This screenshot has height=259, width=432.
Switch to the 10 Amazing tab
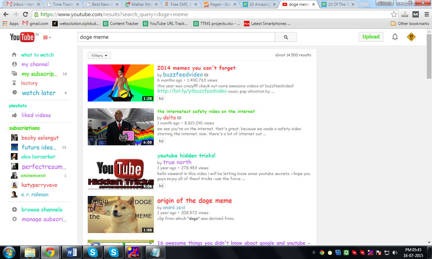point(259,4)
